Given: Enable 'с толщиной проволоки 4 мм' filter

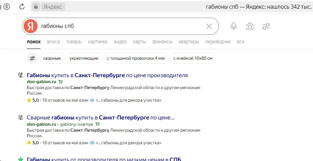Looking at the screenshot, I should point(136,58).
